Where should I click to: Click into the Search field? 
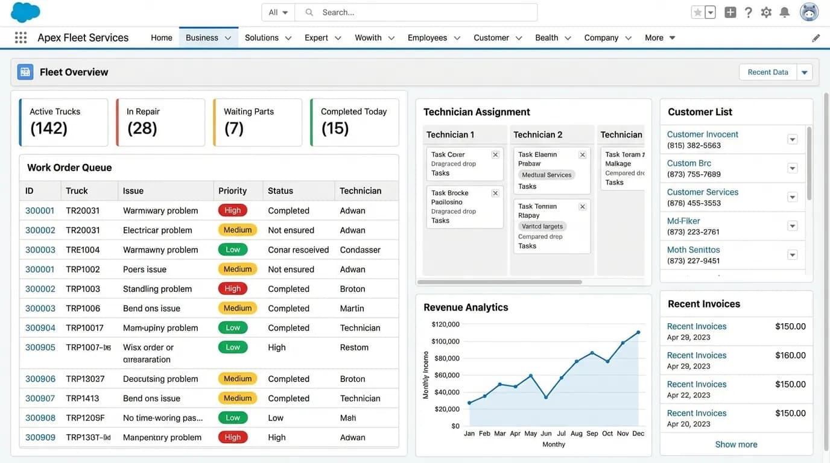coord(416,12)
